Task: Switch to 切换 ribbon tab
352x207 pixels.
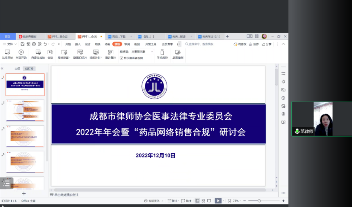Action: coord(97,44)
